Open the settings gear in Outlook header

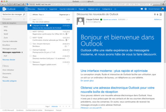click(145, 9)
